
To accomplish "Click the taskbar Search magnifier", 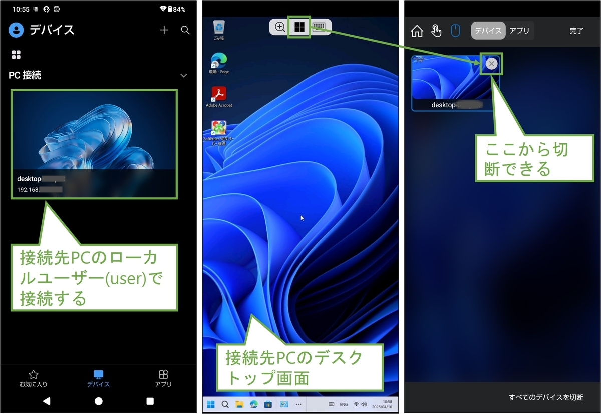I will pyautogui.click(x=225, y=404).
